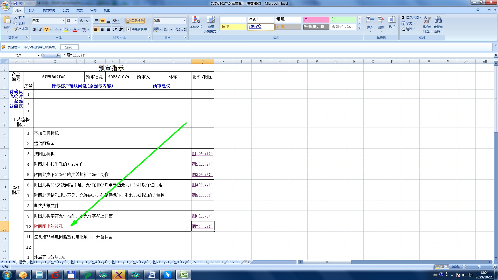The image size is (498, 280).
Task: Click the zoom slider handle
Action: 479,267
